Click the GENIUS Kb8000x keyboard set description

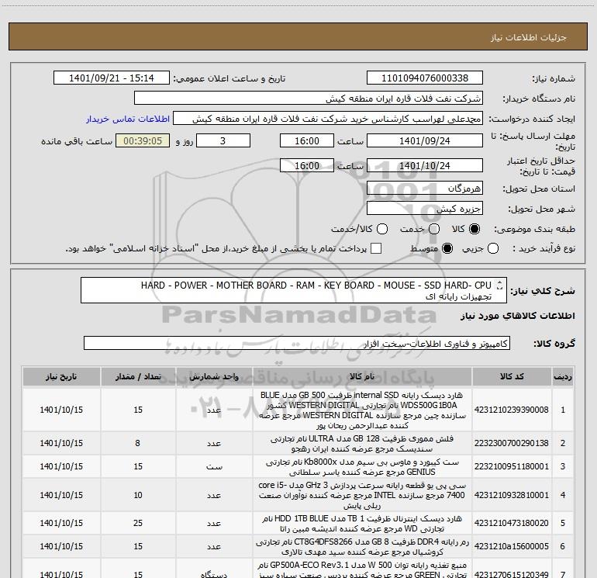click(x=362, y=467)
